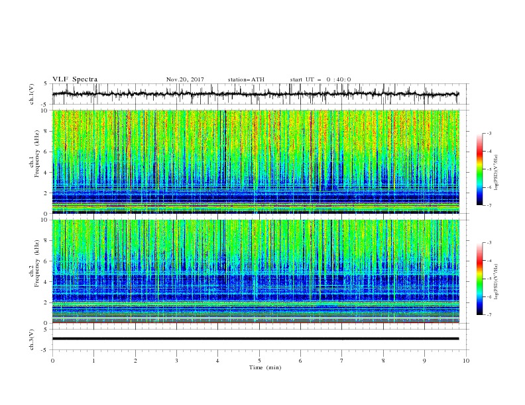Viewport: 525px width, 405px height.
Task: Click time axis tick label "5"
Action: point(259,361)
